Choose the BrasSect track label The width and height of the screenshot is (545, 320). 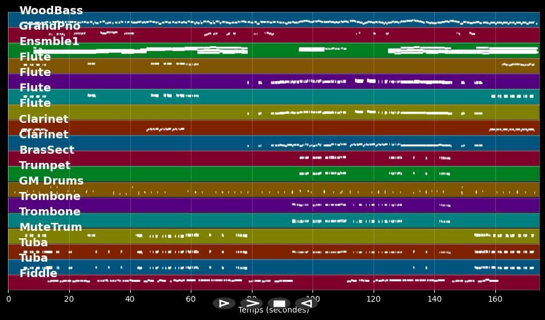(46, 150)
